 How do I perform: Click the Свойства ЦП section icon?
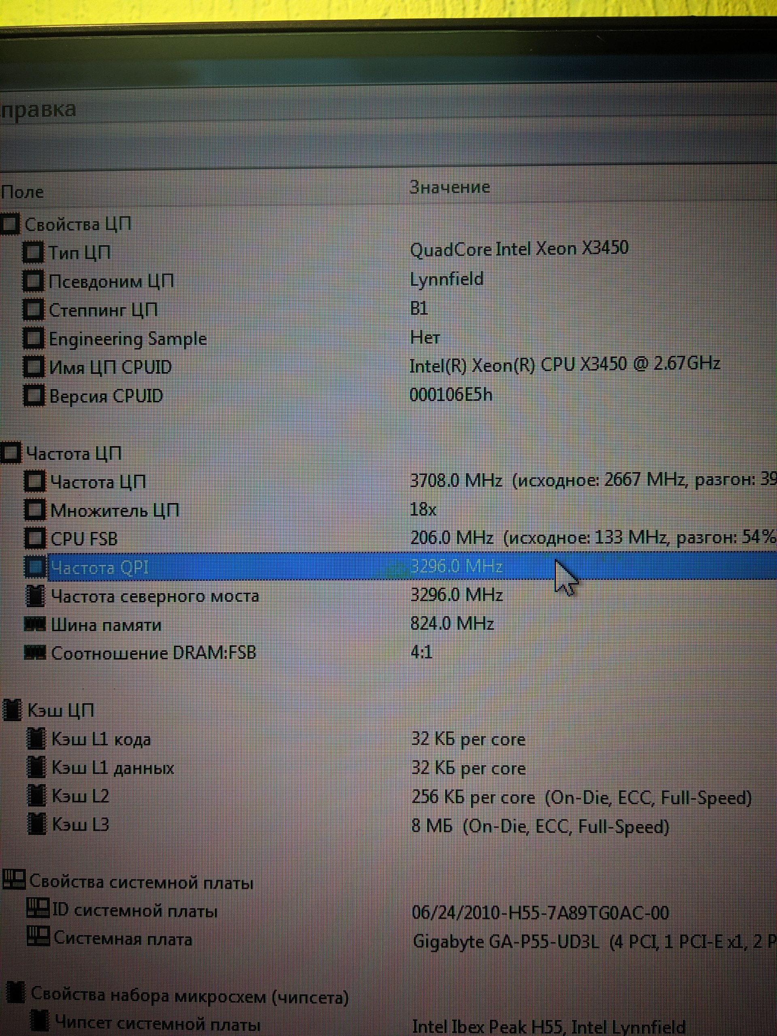click(x=10, y=224)
